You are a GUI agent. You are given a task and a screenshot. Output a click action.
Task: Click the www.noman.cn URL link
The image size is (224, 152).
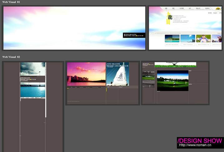tap(195, 145)
